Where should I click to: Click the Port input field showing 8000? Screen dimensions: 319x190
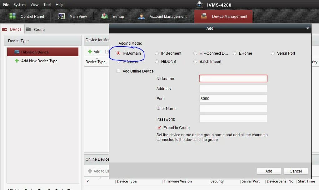[233, 98]
